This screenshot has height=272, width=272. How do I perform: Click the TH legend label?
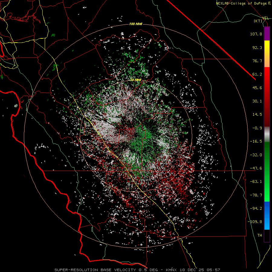coord(260,235)
